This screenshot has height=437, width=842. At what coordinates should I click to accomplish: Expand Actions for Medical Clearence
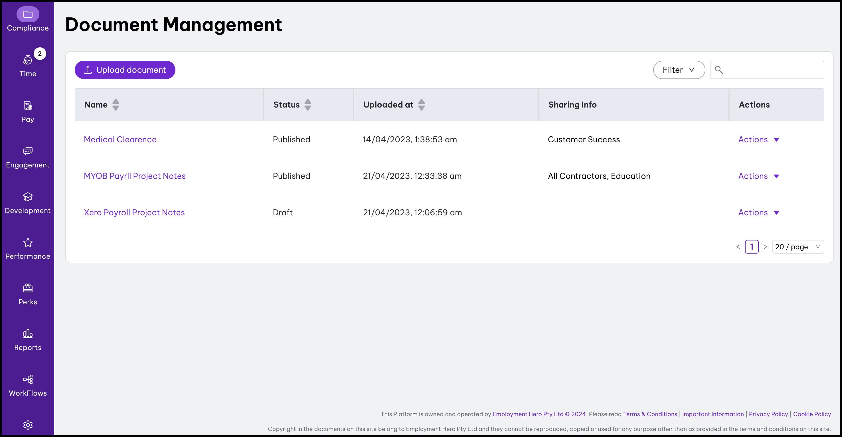[758, 139]
